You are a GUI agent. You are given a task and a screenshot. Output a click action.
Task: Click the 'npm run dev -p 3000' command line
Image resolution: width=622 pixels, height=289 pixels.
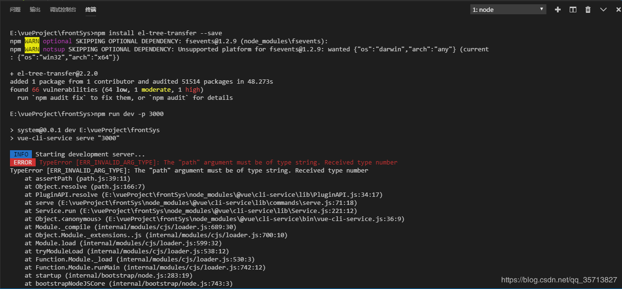(x=129, y=114)
